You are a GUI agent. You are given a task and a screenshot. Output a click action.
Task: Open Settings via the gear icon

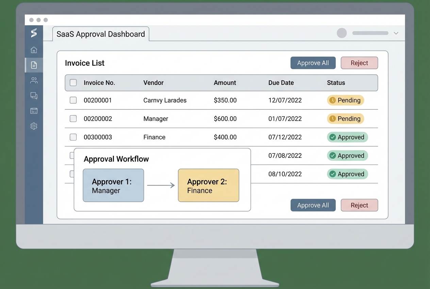34,126
